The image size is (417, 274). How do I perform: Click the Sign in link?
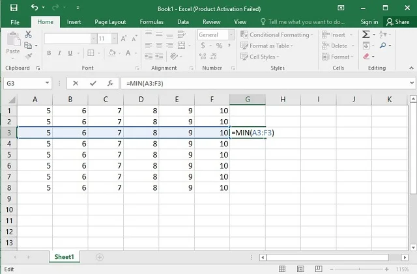(x=369, y=21)
